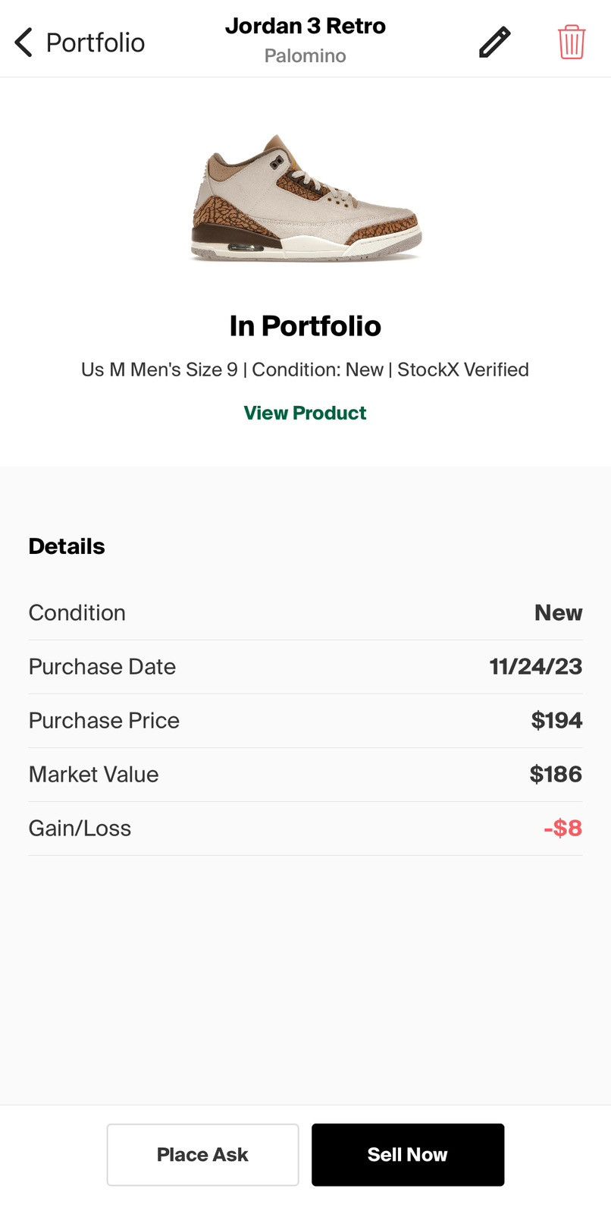Viewport: 611px width, 1214px height.
Task: Tap the In Portfolio heading
Action: pos(305,326)
